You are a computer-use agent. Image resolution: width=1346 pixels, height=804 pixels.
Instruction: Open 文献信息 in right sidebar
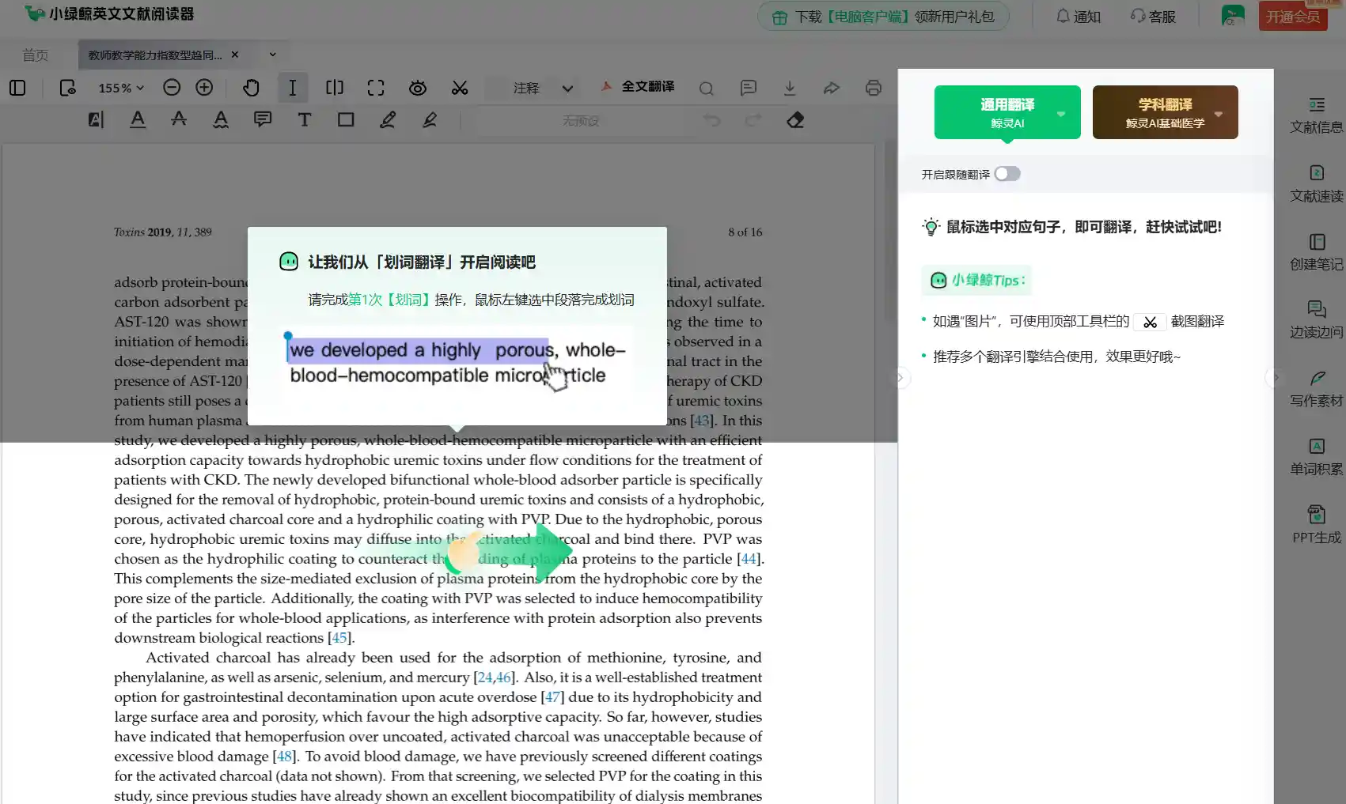[1316, 115]
